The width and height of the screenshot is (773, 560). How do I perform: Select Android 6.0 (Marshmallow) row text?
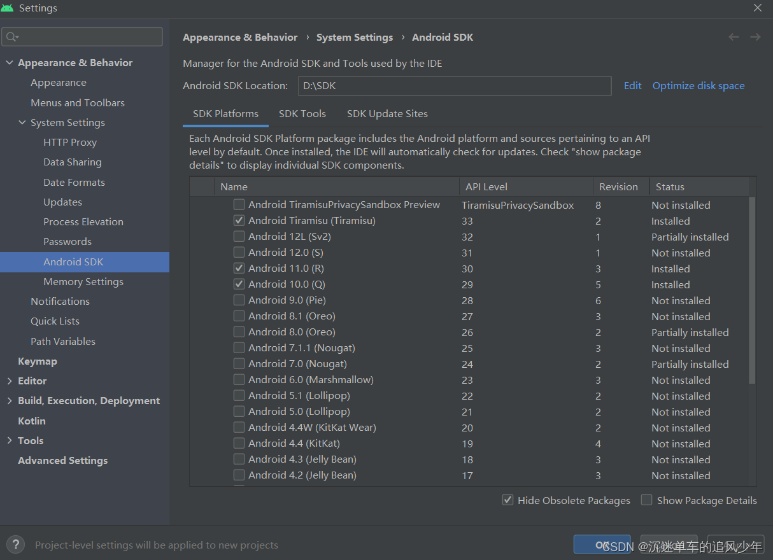(311, 380)
